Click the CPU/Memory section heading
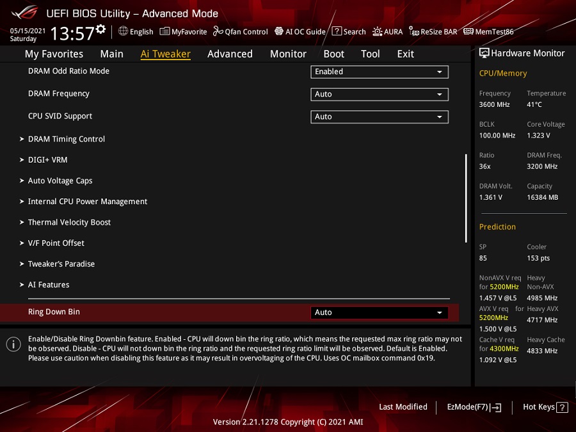576x432 pixels. [x=503, y=74]
